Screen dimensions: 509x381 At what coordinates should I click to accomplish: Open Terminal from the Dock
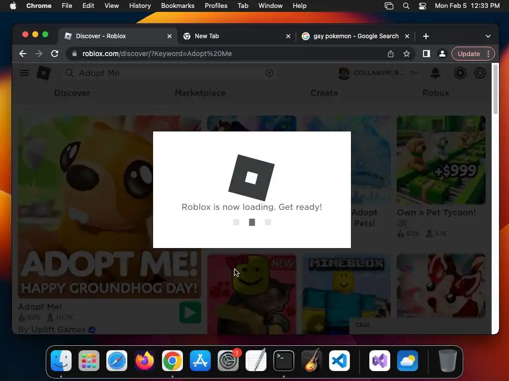pos(284,361)
